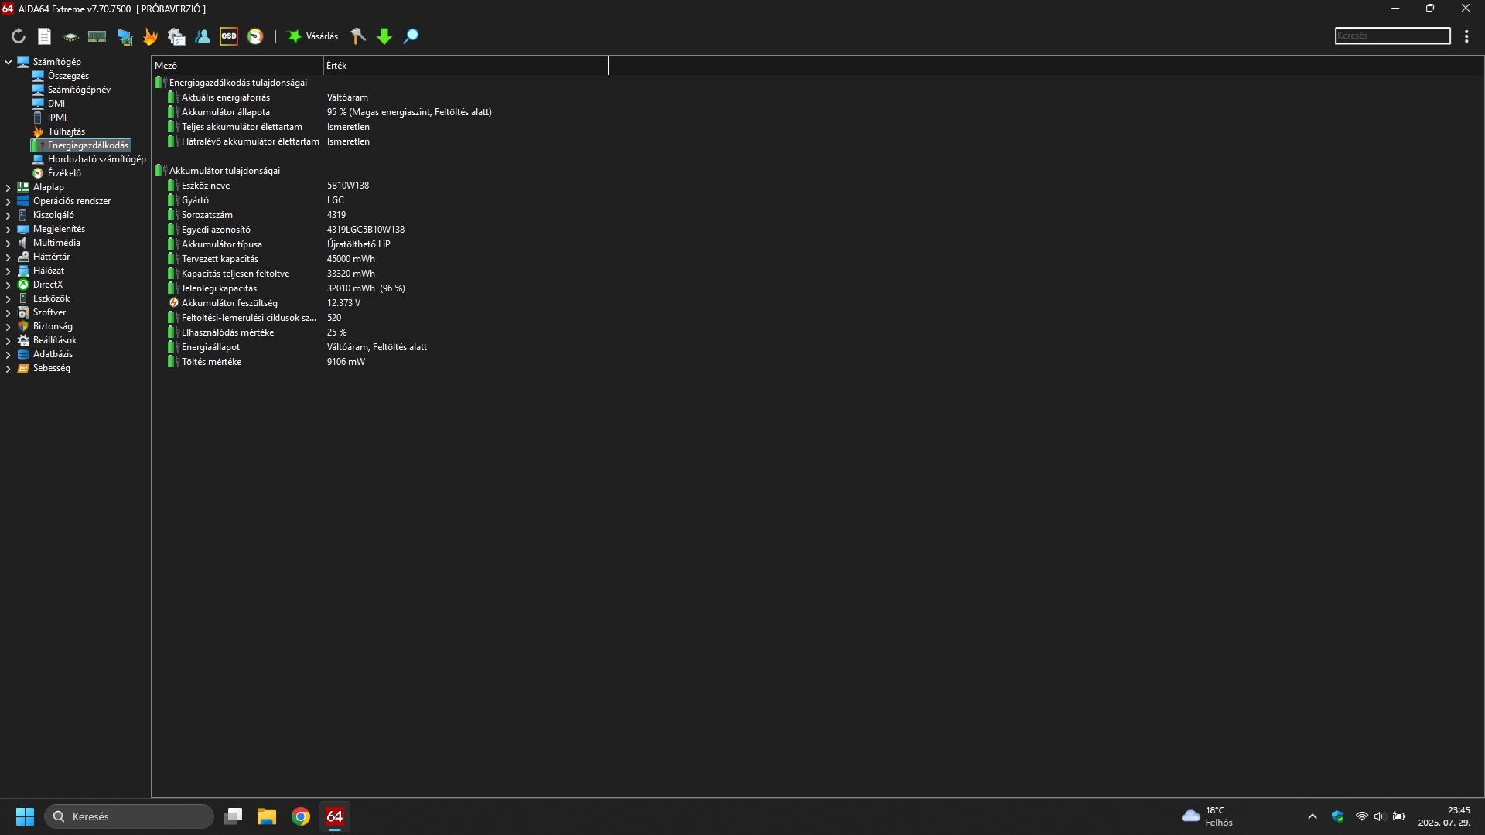
Task: Open the Windows Start menu
Action: click(25, 816)
